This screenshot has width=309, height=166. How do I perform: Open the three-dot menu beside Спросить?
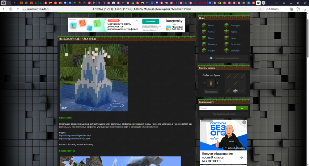point(283,9)
